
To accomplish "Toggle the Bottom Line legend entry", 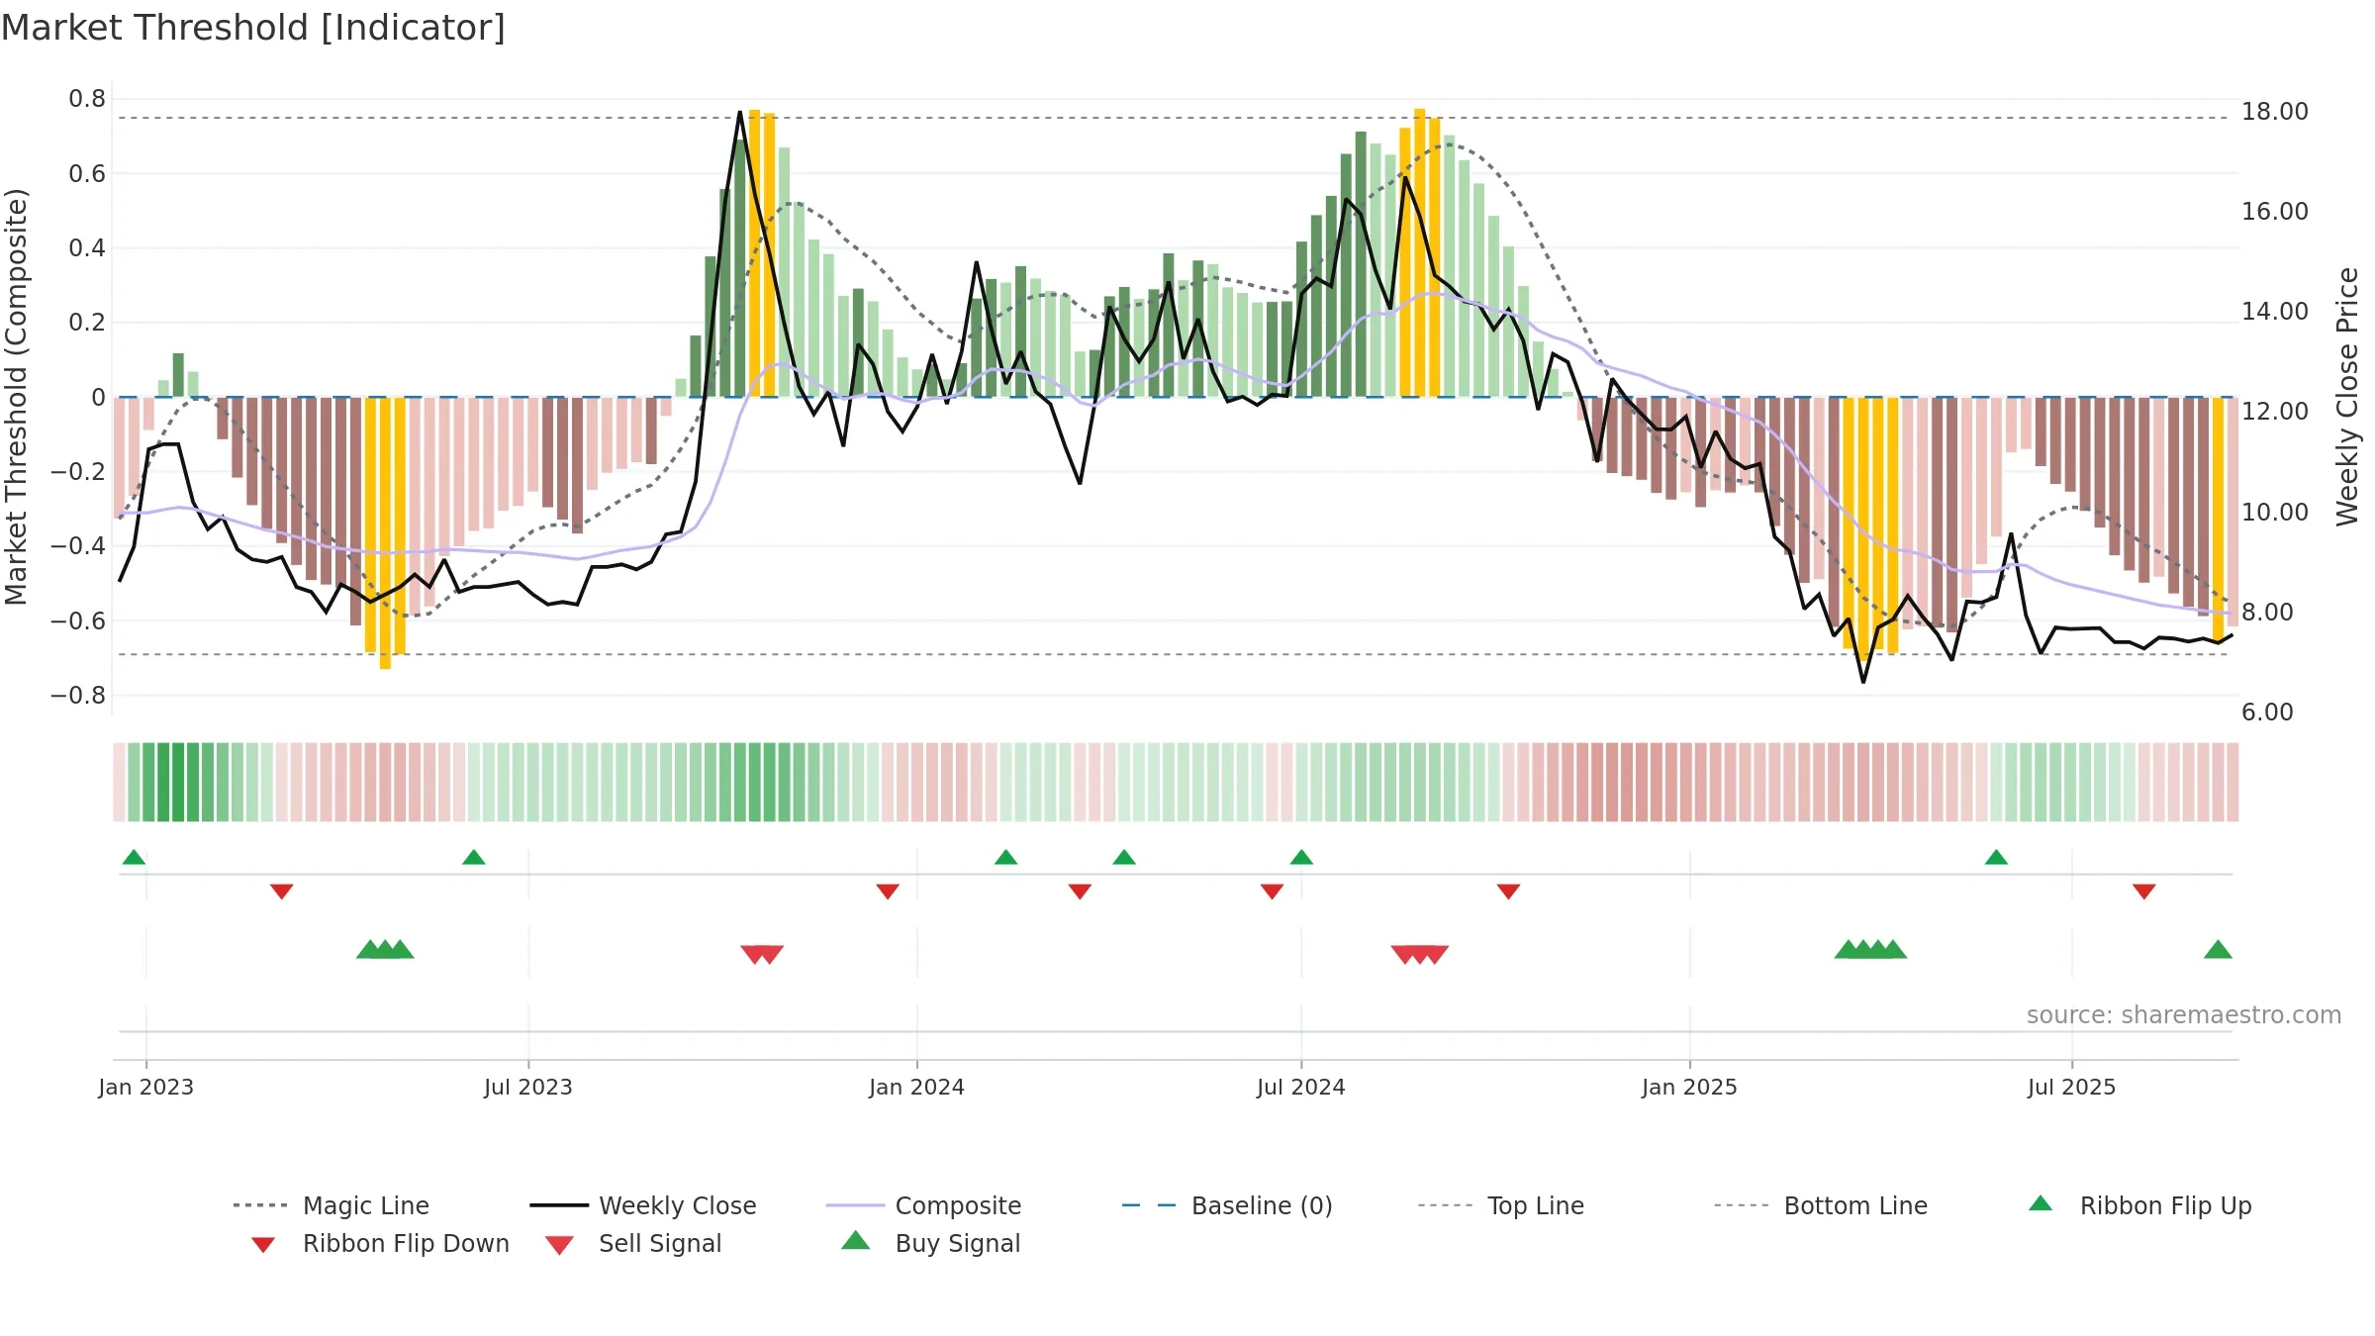I will (1821, 1205).
